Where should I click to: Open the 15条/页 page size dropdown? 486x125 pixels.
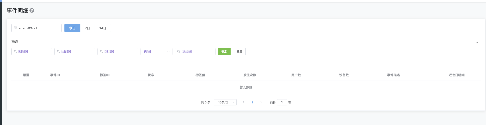click(x=225, y=102)
